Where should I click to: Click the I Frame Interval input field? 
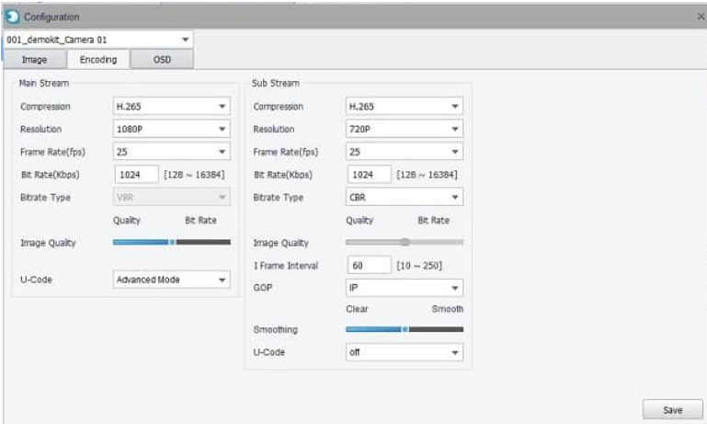tap(369, 265)
